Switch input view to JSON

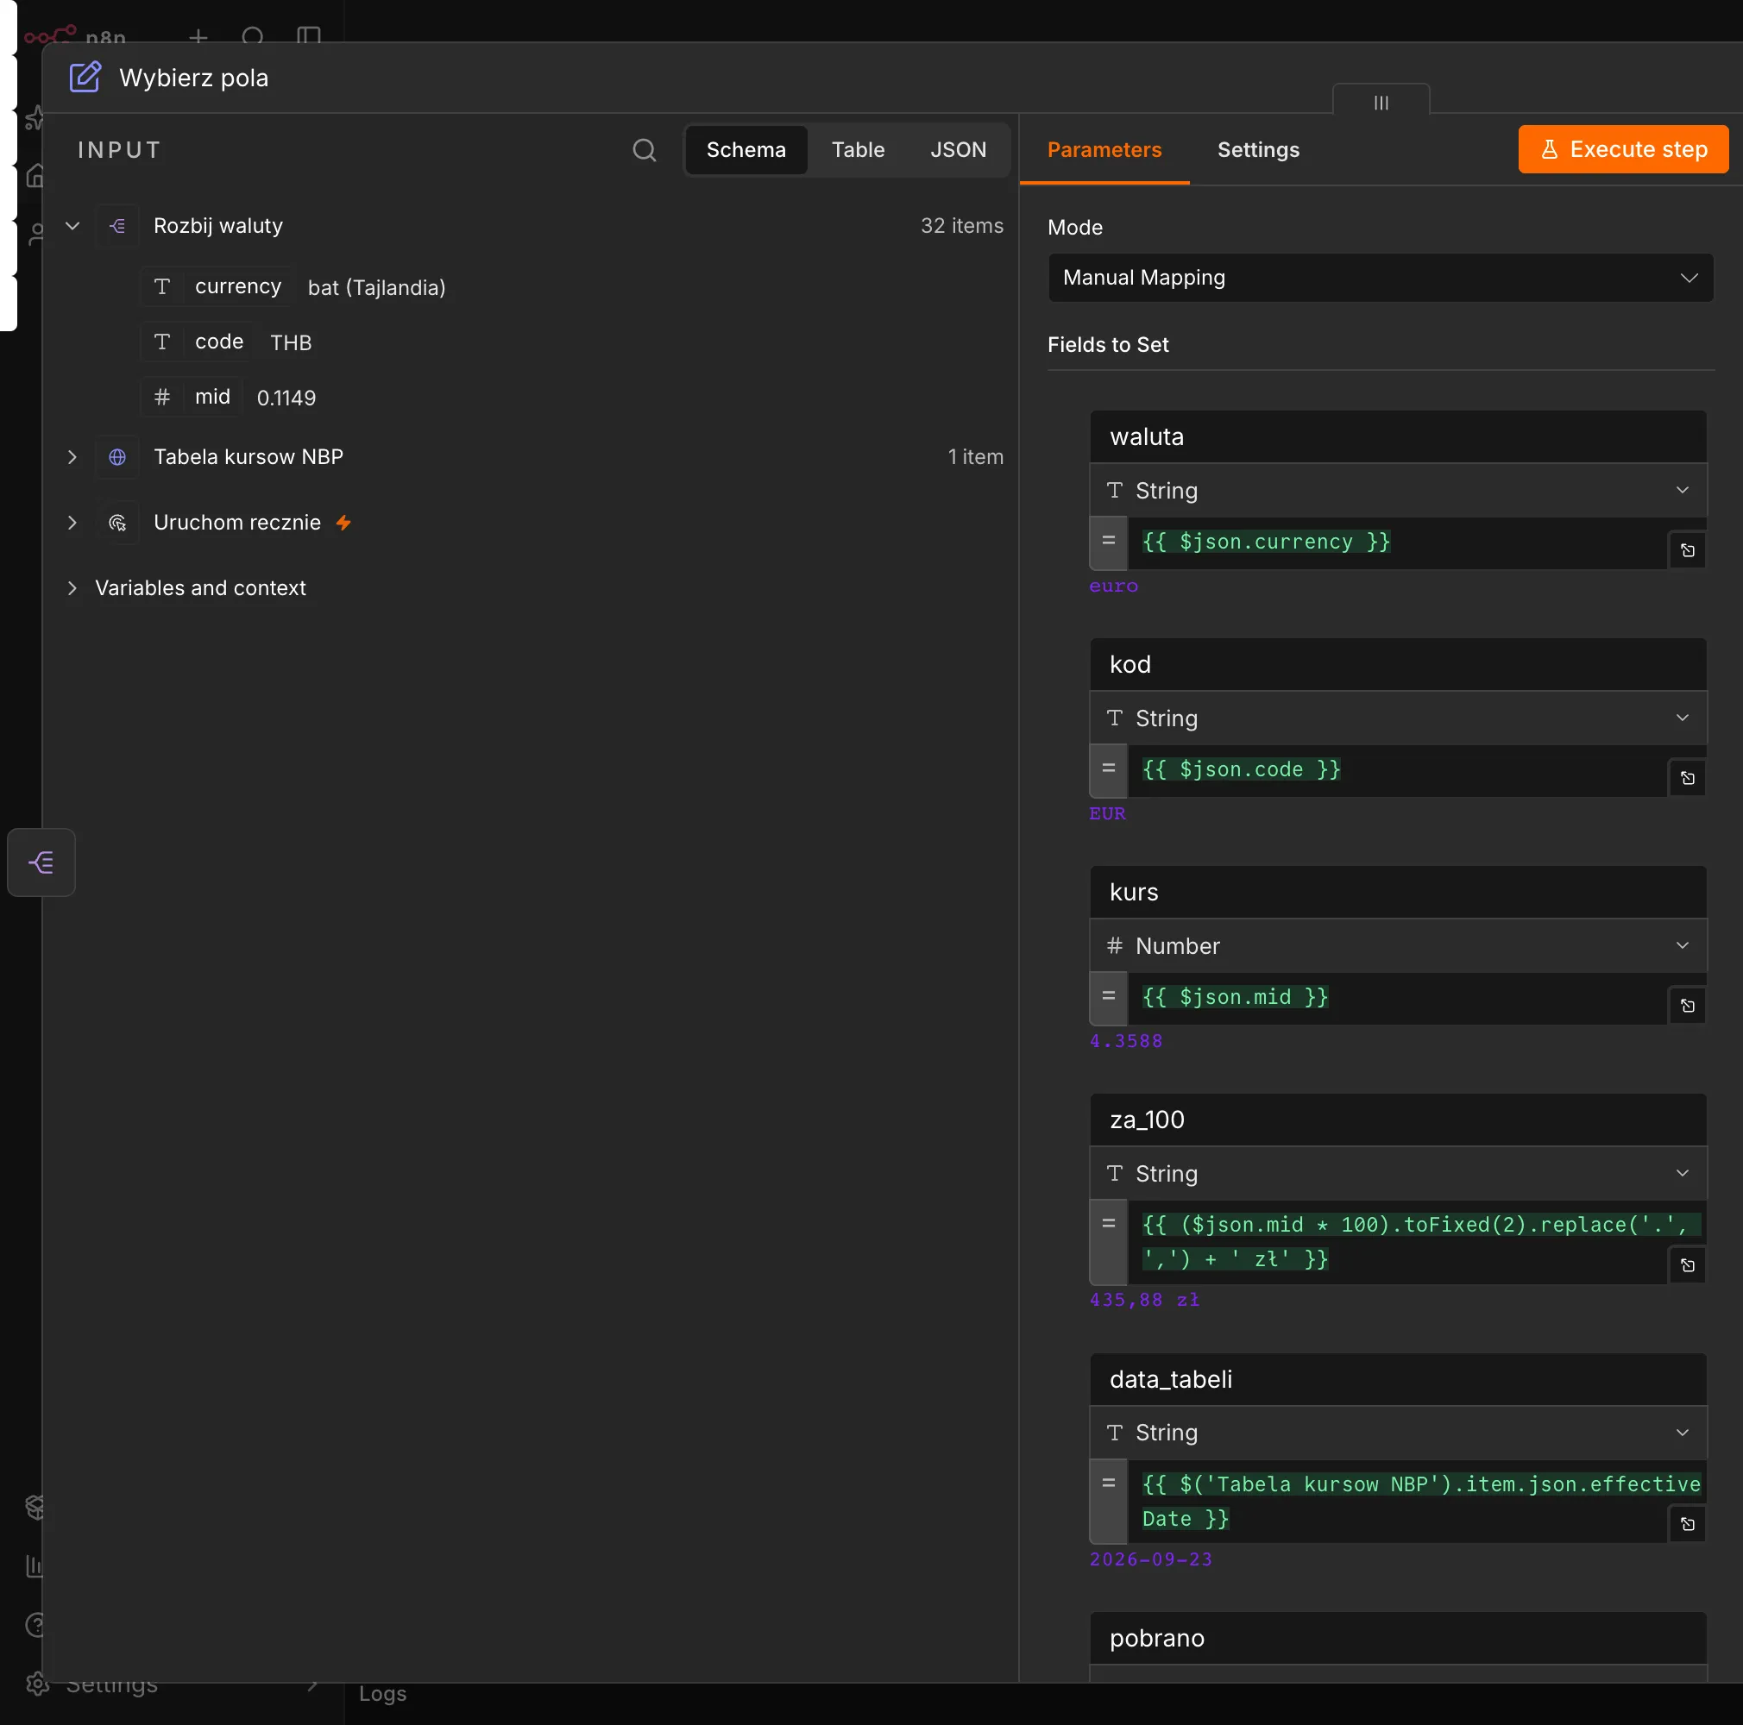point(958,150)
